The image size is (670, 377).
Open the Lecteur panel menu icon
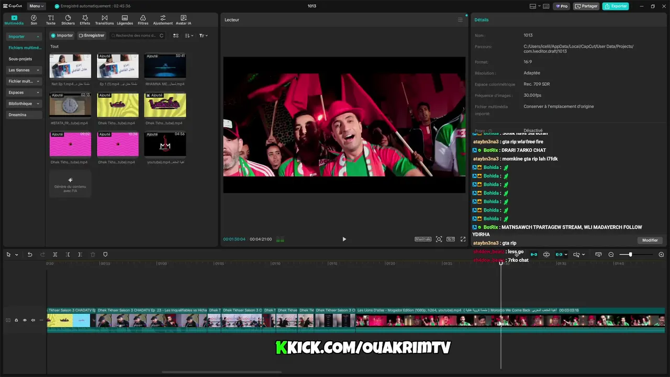[x=460, y=20]
